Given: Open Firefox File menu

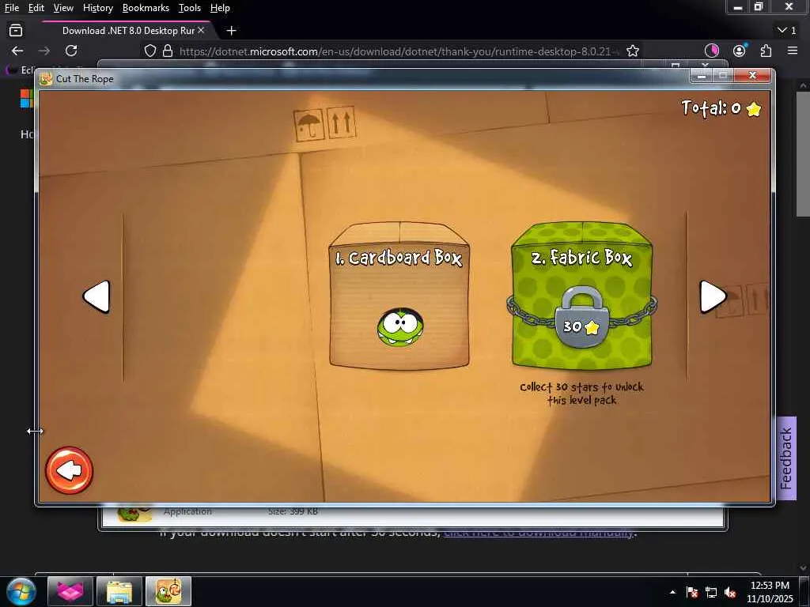Looking at the screenshot, I should pos(11,8).
